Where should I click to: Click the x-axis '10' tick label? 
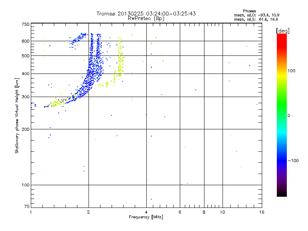tap(223, 212)
